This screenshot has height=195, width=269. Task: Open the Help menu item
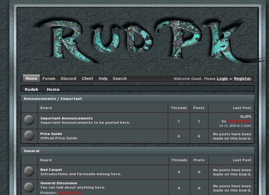(x=103, y=78)
